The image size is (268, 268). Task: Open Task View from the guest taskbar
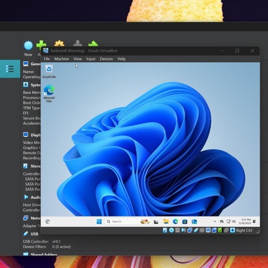tap(156, 222)
